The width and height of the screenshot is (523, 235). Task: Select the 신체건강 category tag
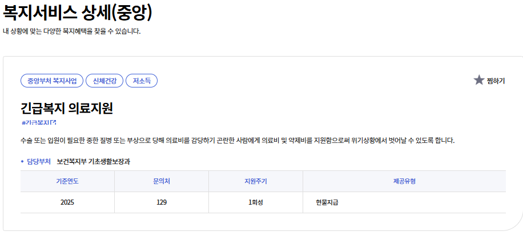tap(104, 81)
